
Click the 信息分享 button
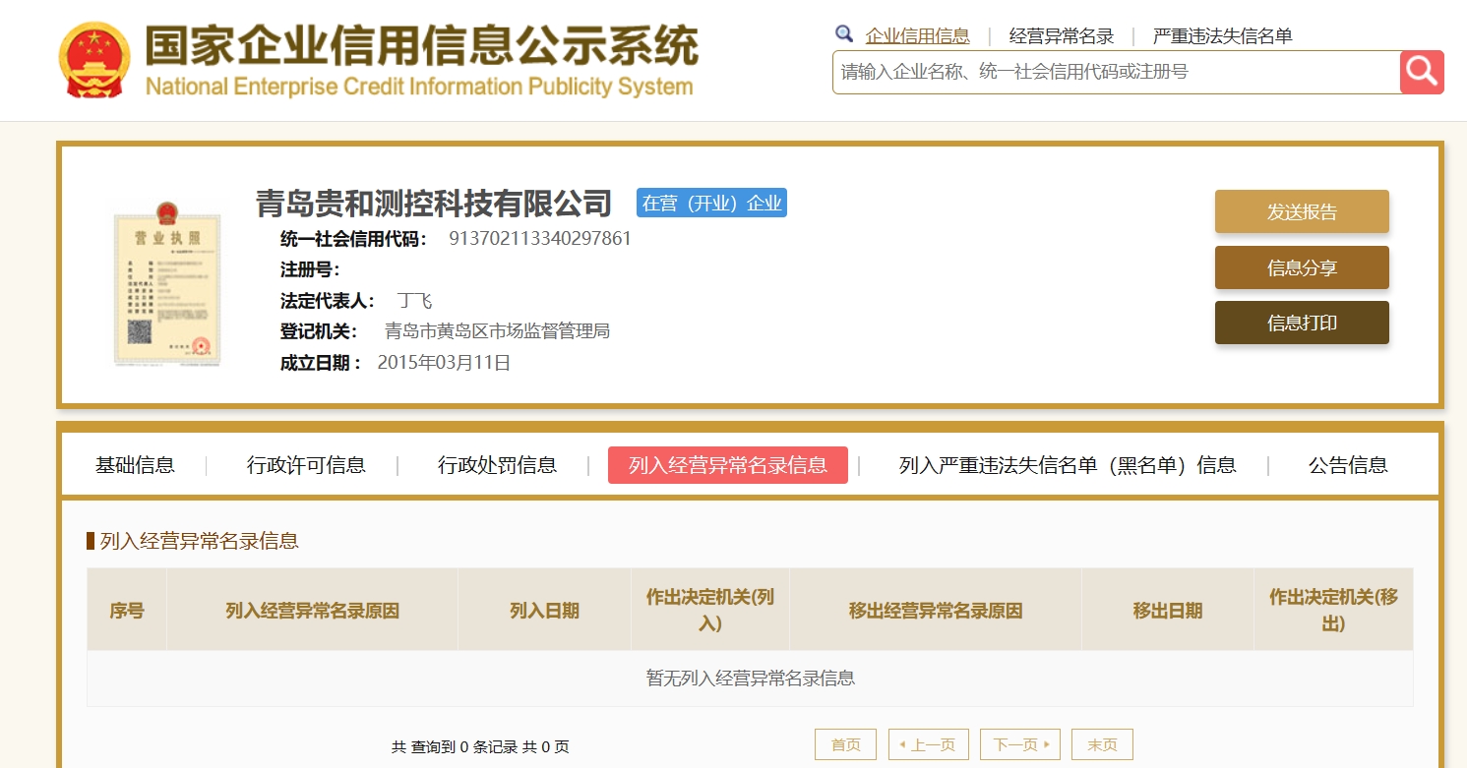tap(1302, 267)
